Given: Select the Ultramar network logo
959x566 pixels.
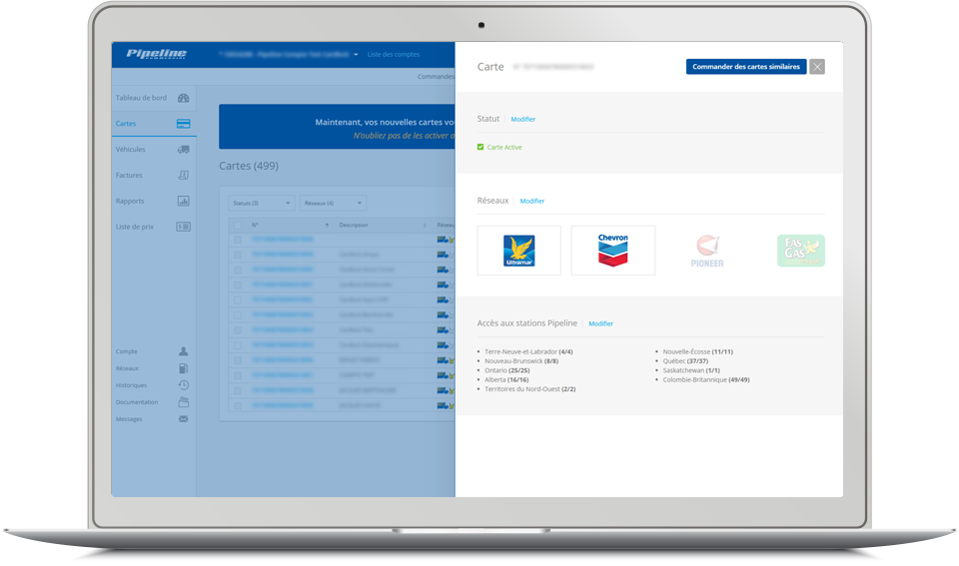Looking at the screenshot, I should click(518, 251).
